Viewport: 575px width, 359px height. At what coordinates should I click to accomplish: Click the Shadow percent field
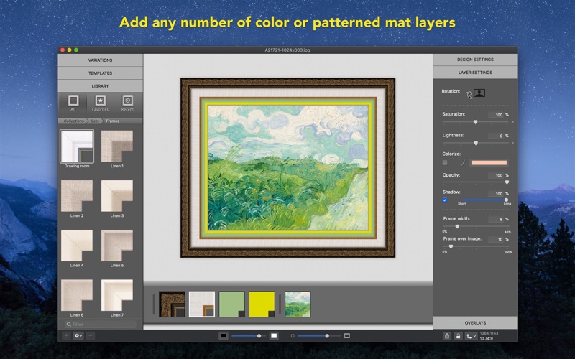496,194
